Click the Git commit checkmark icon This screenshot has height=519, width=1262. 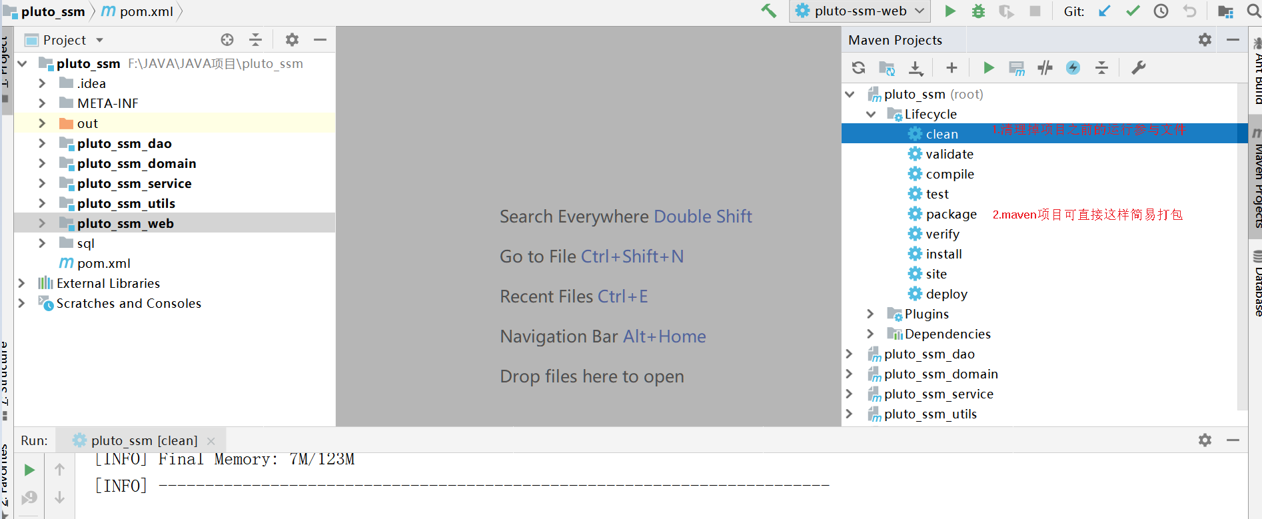pyautogui.click(x=1133, y=11)
